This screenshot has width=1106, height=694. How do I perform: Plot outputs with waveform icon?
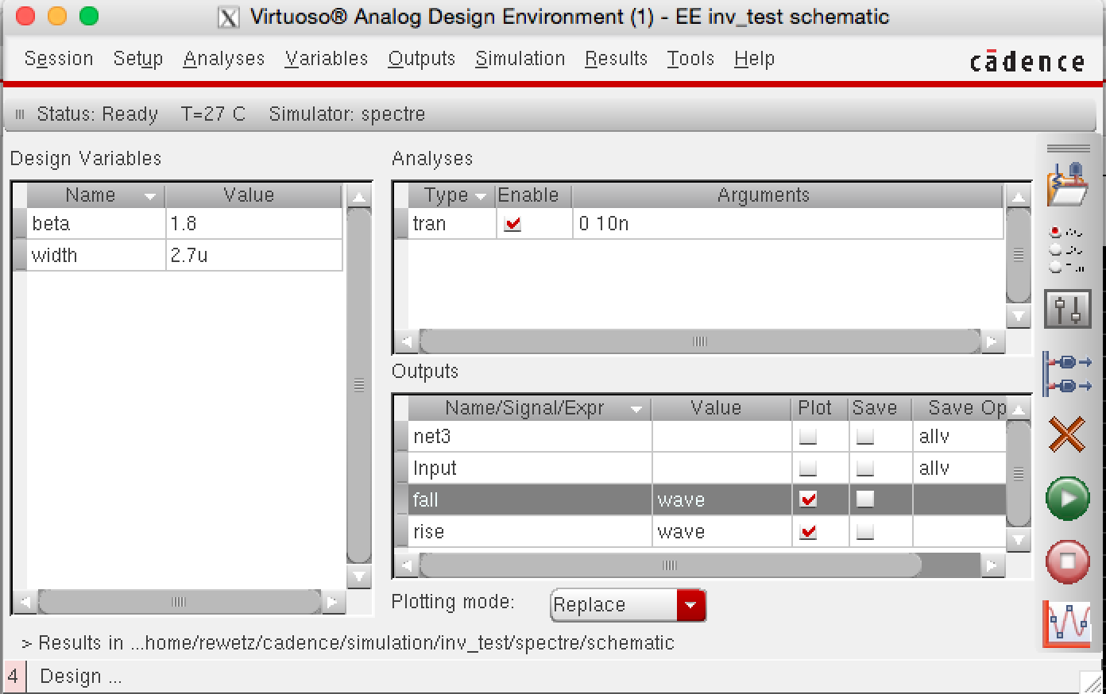click(1067, 623)
